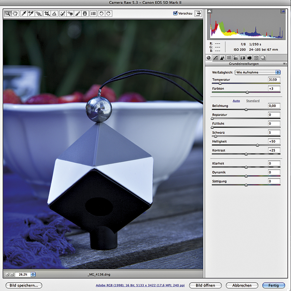
Task: Click the Bild öffnen button
Action: point(205,286)
